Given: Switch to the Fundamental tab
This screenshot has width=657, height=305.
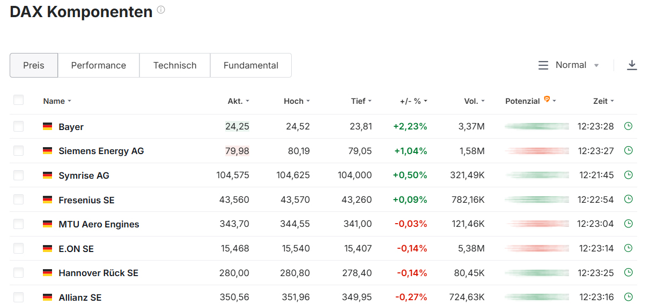Looking at the screenshot, I should pyautogui.click(x=251, y=65).
